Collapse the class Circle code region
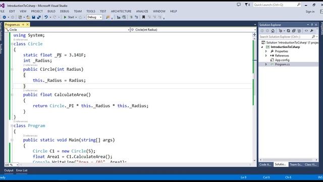The width and height of the screenshot is (323, 182). pyautogui.click(x=12, y=44)
